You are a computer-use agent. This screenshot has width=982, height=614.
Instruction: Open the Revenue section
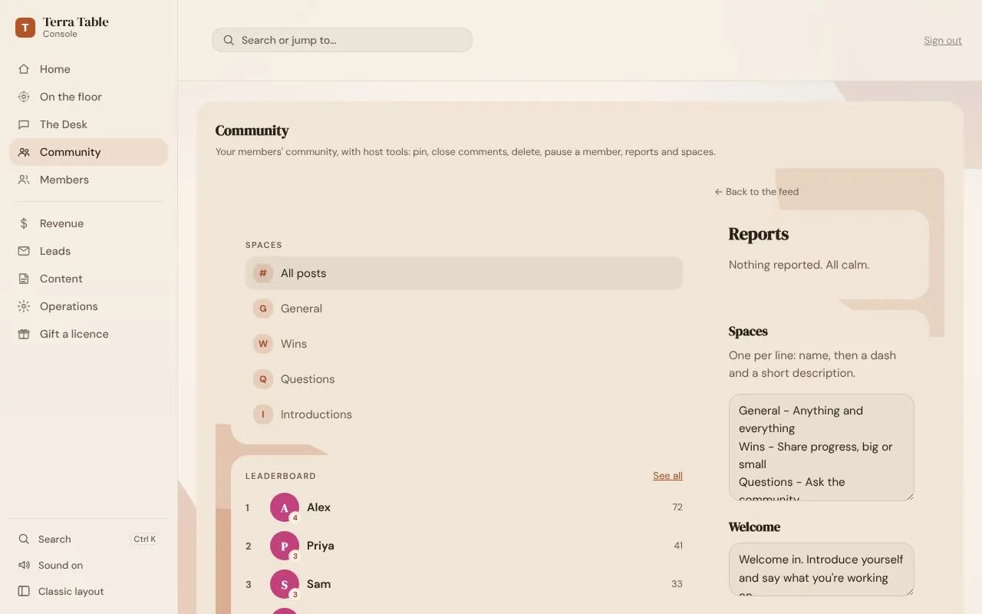point(88,223)
